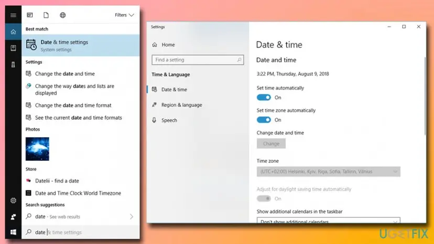Open the blue photo thumbnail under Photos

[x=37, y=149]
